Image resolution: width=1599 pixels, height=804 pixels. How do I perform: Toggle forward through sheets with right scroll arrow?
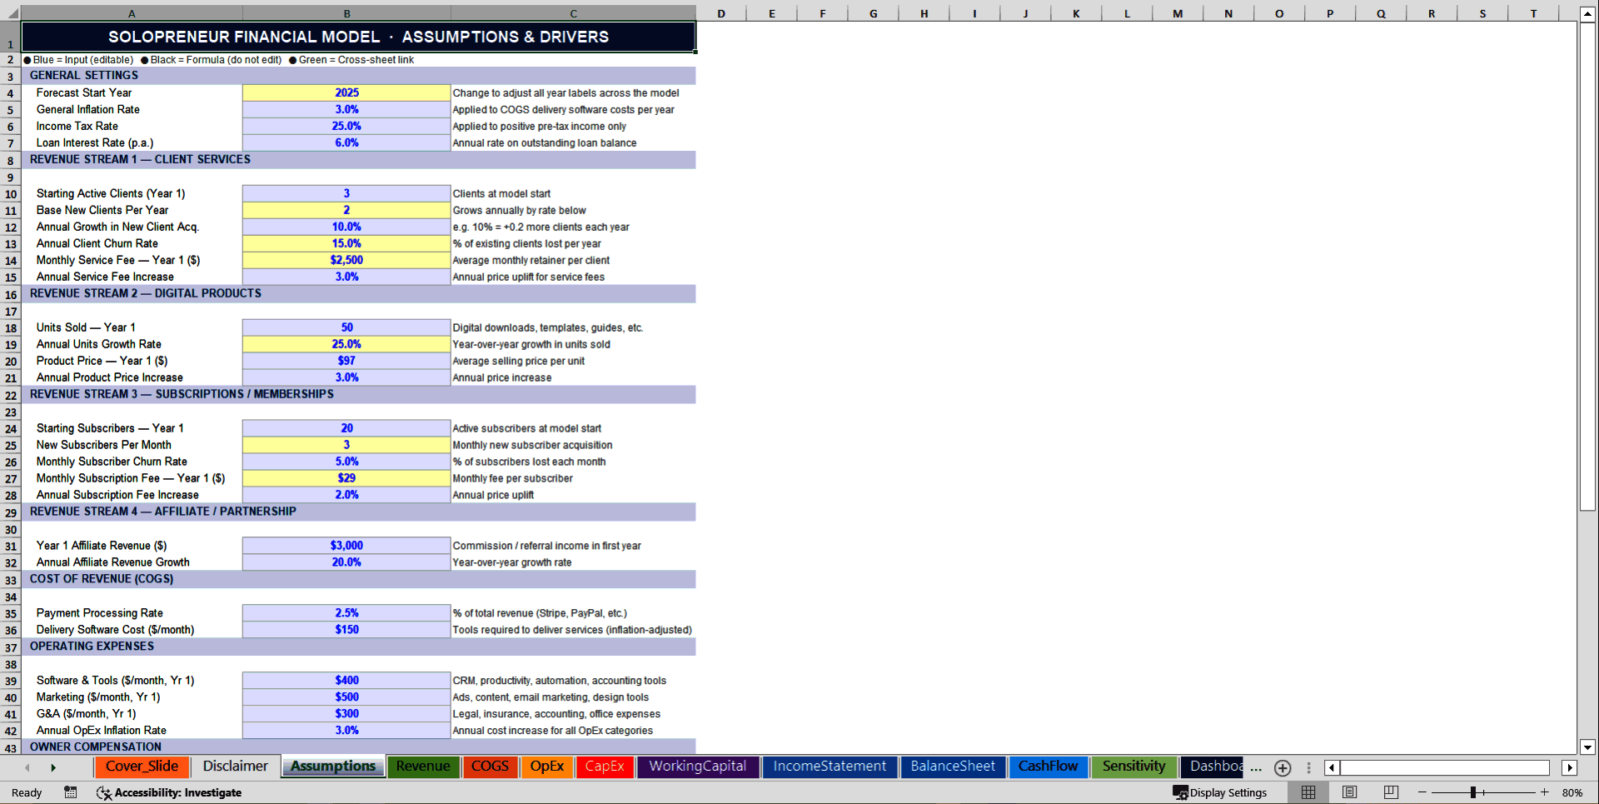click(x=54, y=767)
